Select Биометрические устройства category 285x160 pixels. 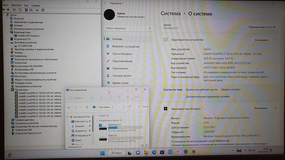pyautogui.click(x=29, y=29)
